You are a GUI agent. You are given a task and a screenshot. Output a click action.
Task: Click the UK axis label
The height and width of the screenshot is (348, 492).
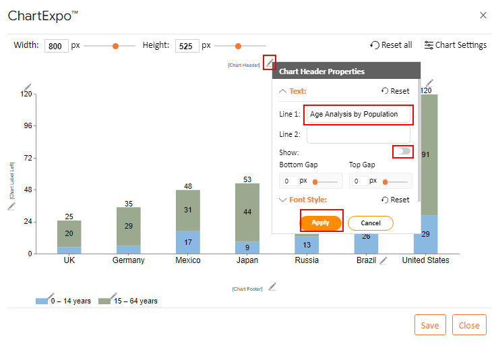click(69, 260)
